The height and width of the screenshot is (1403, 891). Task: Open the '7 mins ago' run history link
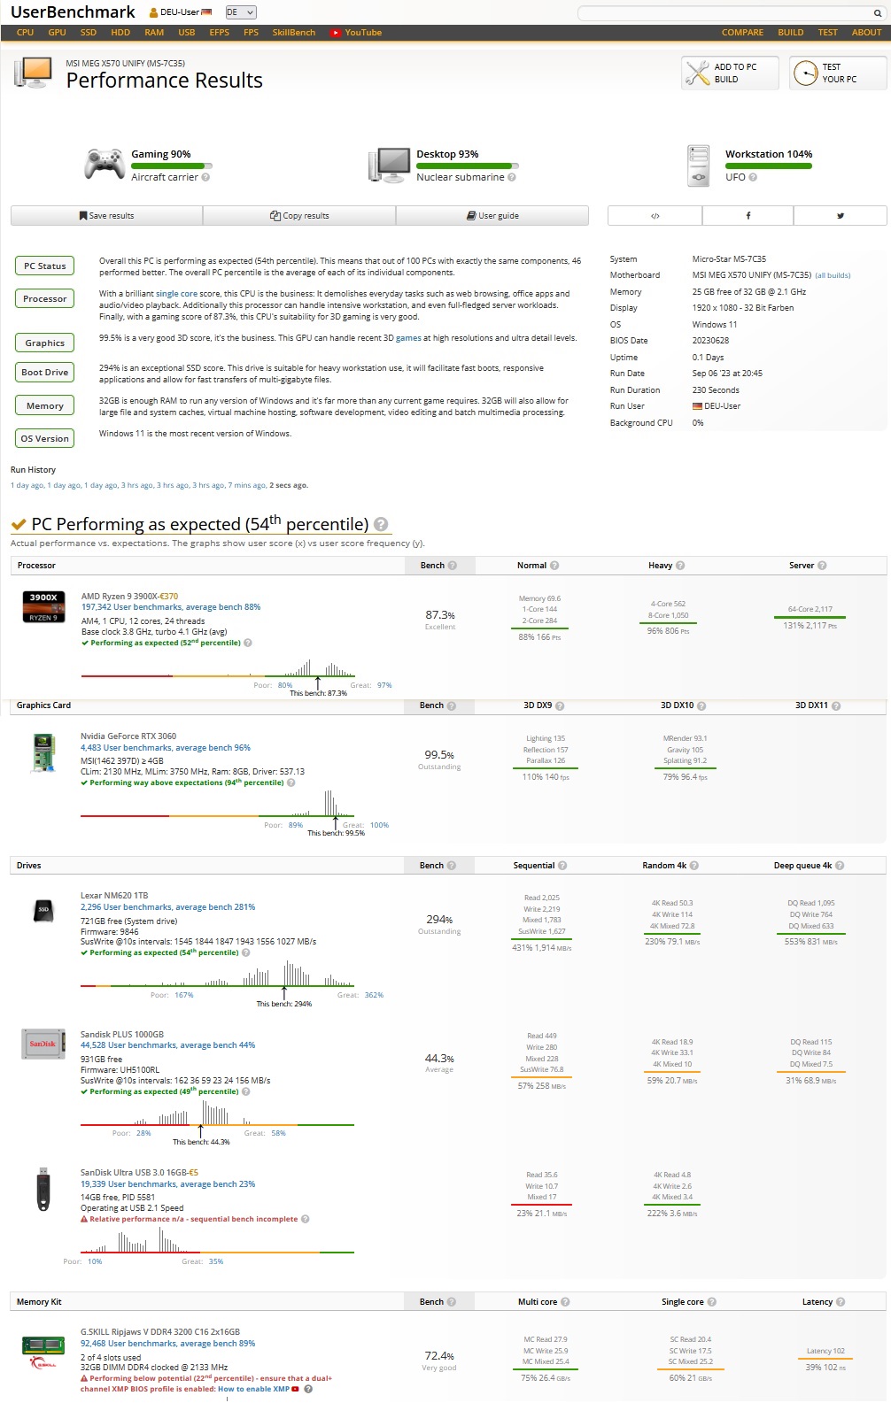(x=247, y=485)
